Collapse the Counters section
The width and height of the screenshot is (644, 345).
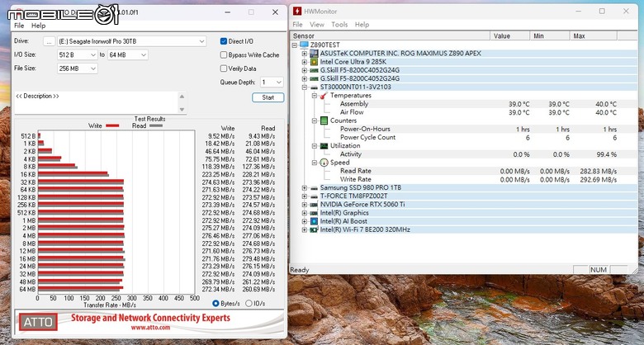tap(315, 121)
